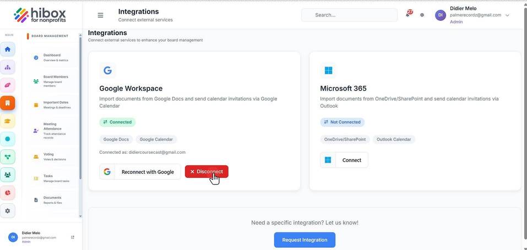Click the OneDrive/SharePoint tag
Image resolution: width=527 pixels, height=250 pixels.
pos(345,139)
